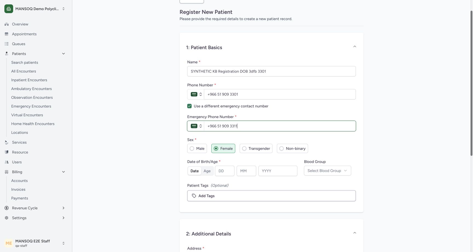The width and height of the screenshot is (473, 252).
Task: Select Female sex option
Action: tap(223, 149)
